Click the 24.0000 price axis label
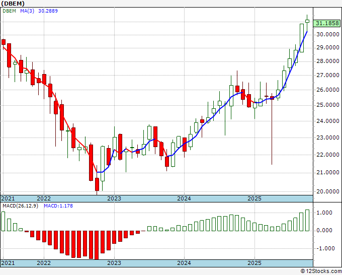This screenshot has height=275, width=342. 327,121
